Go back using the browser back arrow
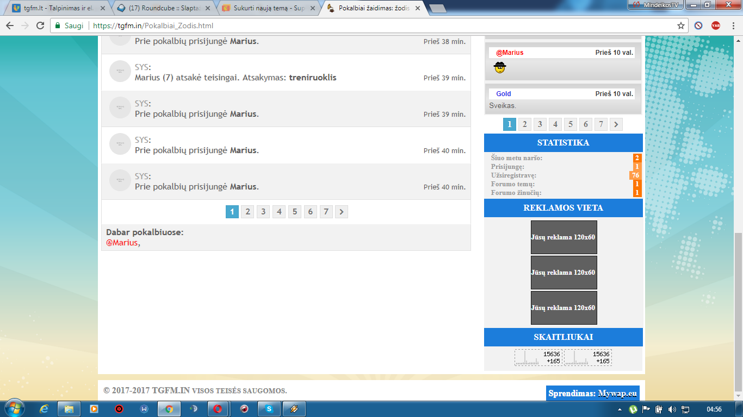 (10, 26)
